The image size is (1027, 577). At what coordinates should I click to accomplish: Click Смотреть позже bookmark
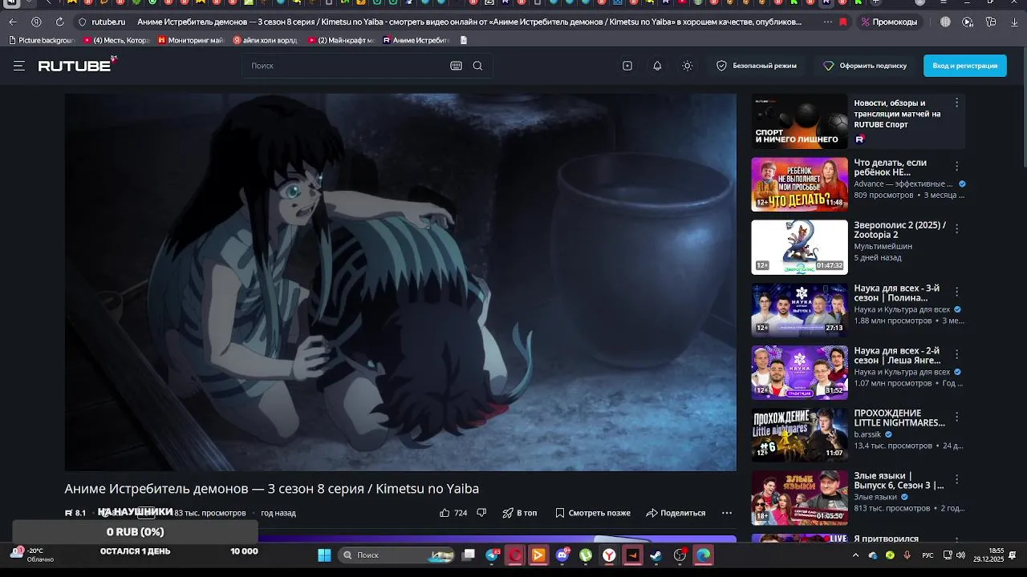tap(593, 513)
